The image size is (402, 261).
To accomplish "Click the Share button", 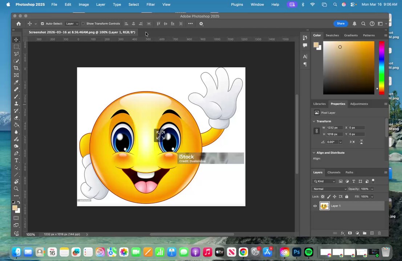I will pyautogui.click(x=340, y=24).
